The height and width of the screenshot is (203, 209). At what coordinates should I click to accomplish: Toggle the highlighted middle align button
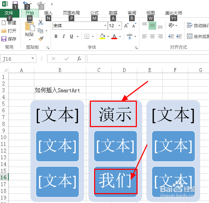click(x=152, y=25)
